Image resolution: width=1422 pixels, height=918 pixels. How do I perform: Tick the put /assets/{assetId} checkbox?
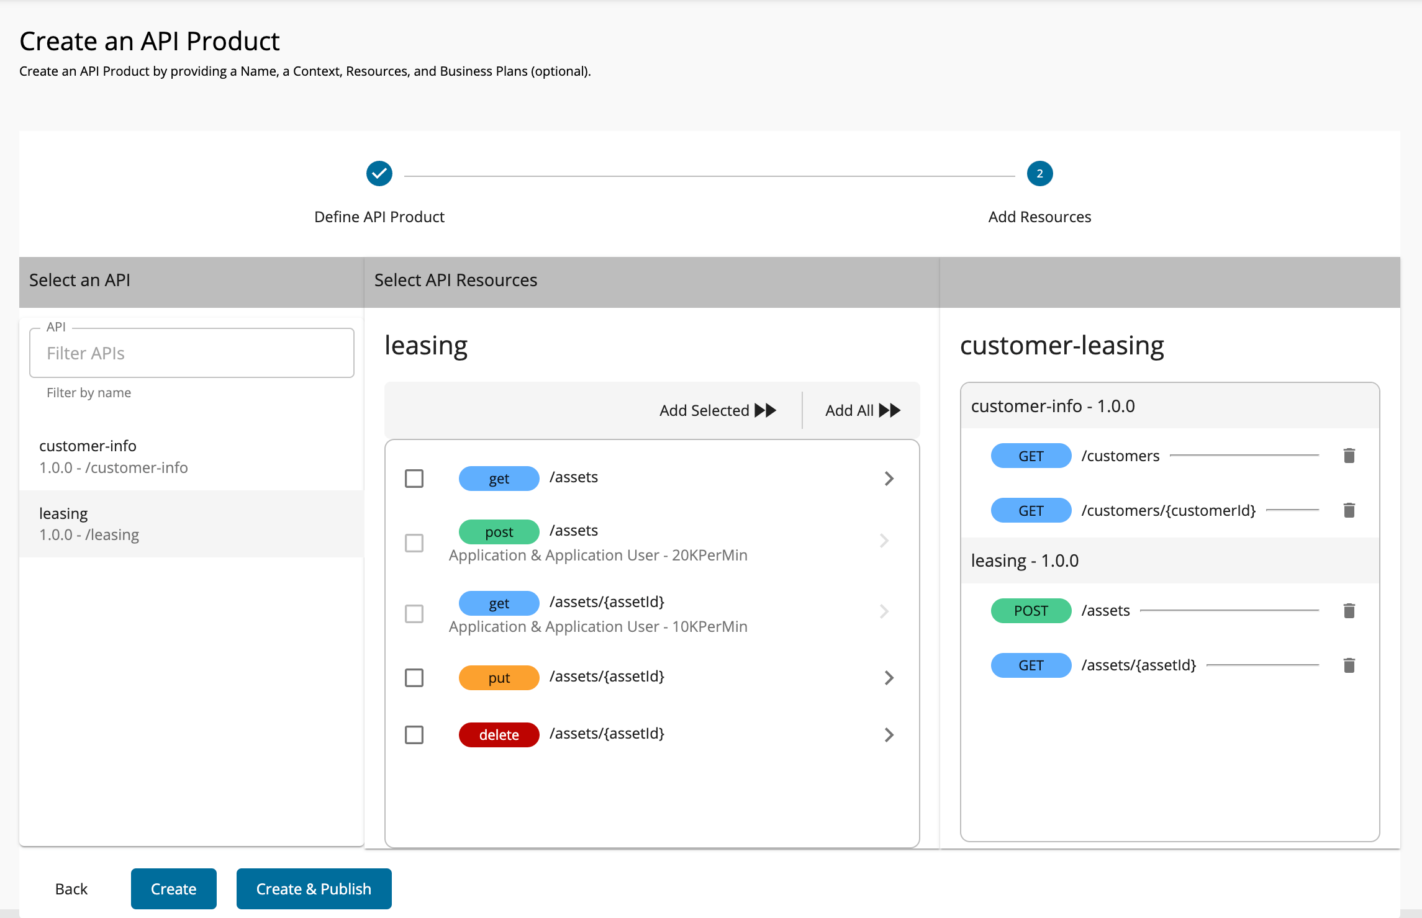pos(414,678)
